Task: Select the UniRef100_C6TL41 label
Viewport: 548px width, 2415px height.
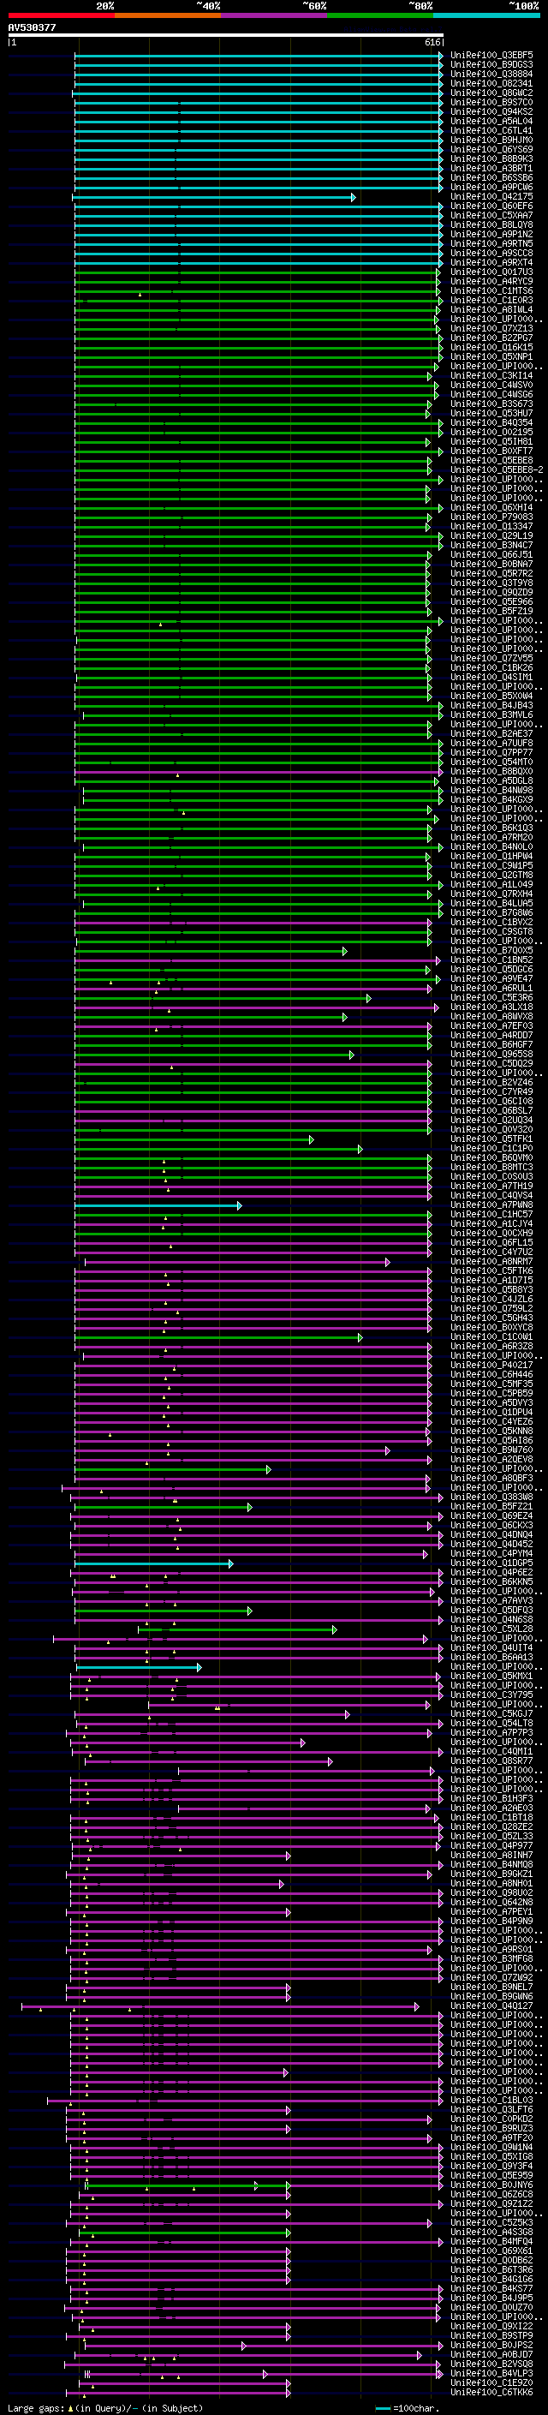Action: click(x=491, y=130)
